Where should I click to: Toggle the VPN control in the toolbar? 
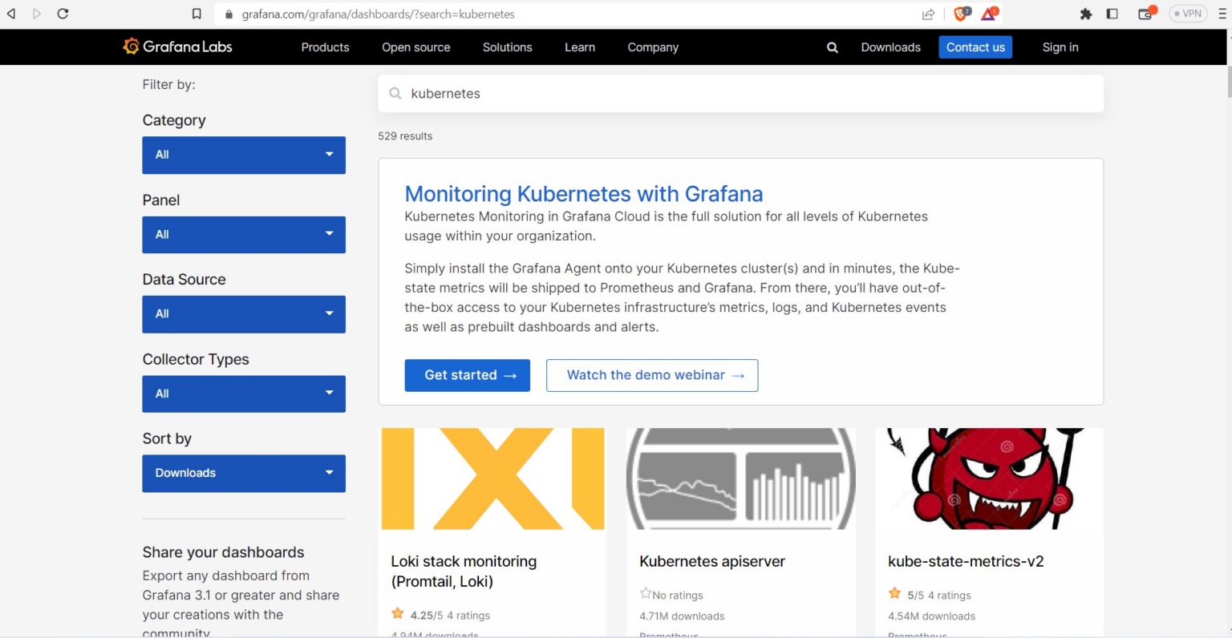1187,14
